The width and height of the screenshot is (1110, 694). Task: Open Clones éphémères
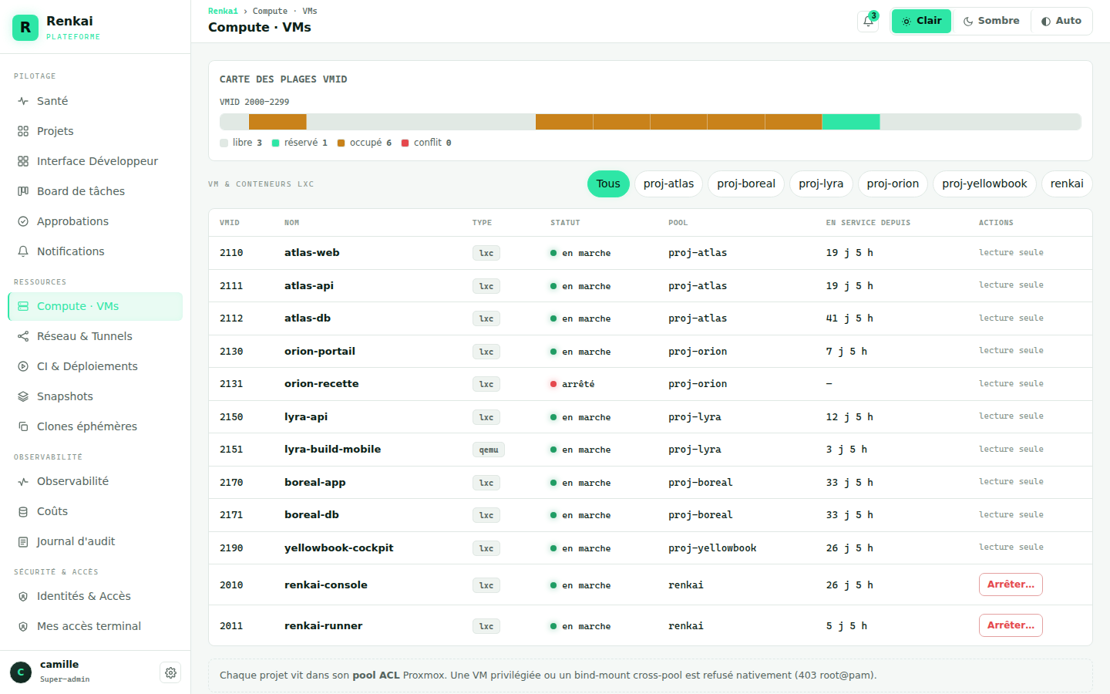click(x=96, y=426)
